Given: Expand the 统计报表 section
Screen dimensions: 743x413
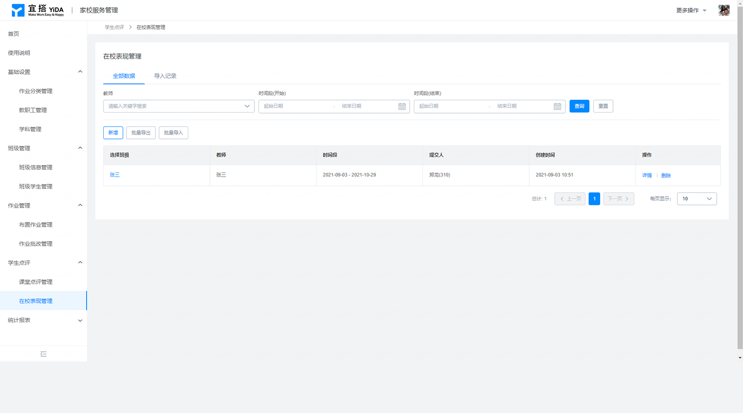Looking at the screenshot, I should (80, 321).
